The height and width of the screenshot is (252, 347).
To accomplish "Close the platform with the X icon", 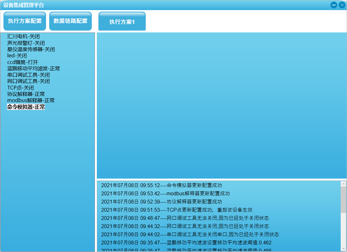I will 342,5.
